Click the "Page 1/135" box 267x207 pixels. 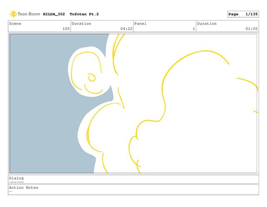pos(243,14)
